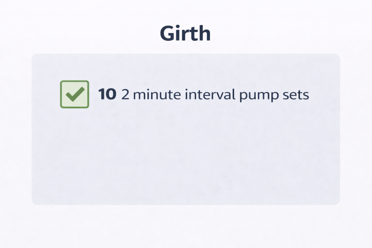The width and height of the screenshot is (372, 248).
Task: Click the "Girth" heading
Action: pyautogui.click(x=185, y=34)
